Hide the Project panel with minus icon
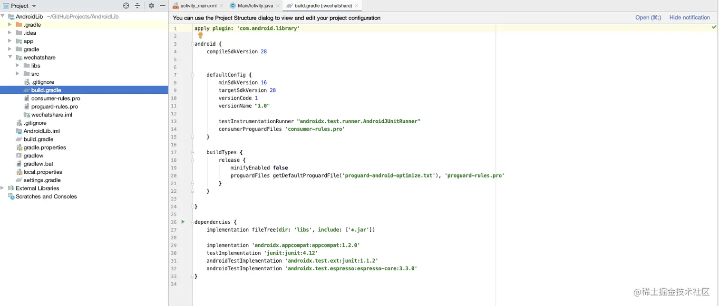Screen dimensions: 719x306 click(x=163, y=6)
